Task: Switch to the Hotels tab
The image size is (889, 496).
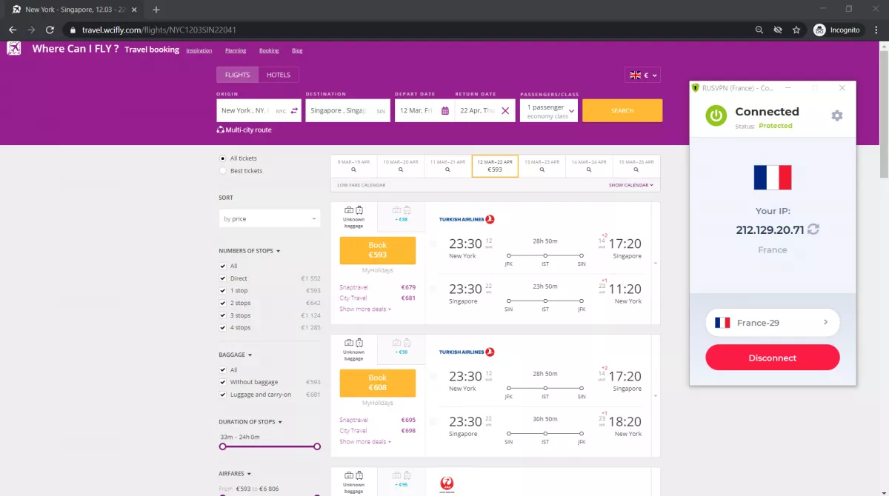Action: (279, 75)
